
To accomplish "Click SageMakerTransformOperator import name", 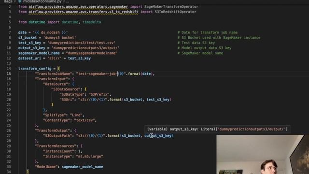I will pyautogui.click(x=171, y=7).
